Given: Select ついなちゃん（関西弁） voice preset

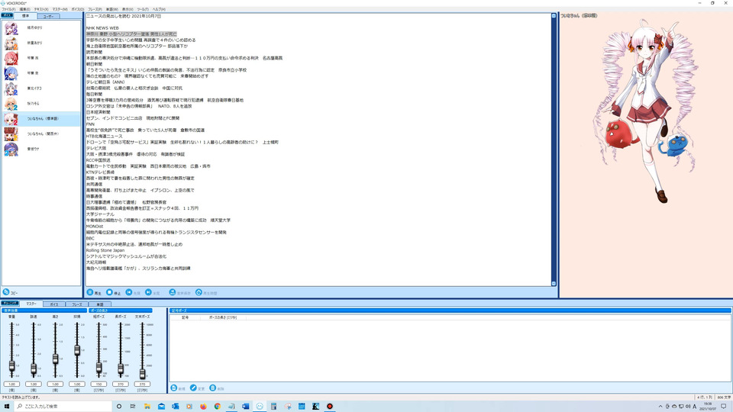Looking at the screenshot, I should [41, 134].
